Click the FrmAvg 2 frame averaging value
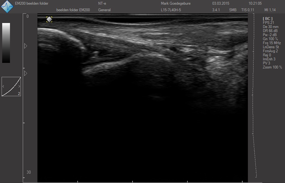 pyautogui.click(x=270, y=51)
